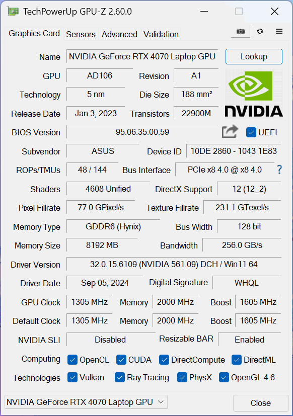Click the Name field showing RTX 4070

pos(142,56)
